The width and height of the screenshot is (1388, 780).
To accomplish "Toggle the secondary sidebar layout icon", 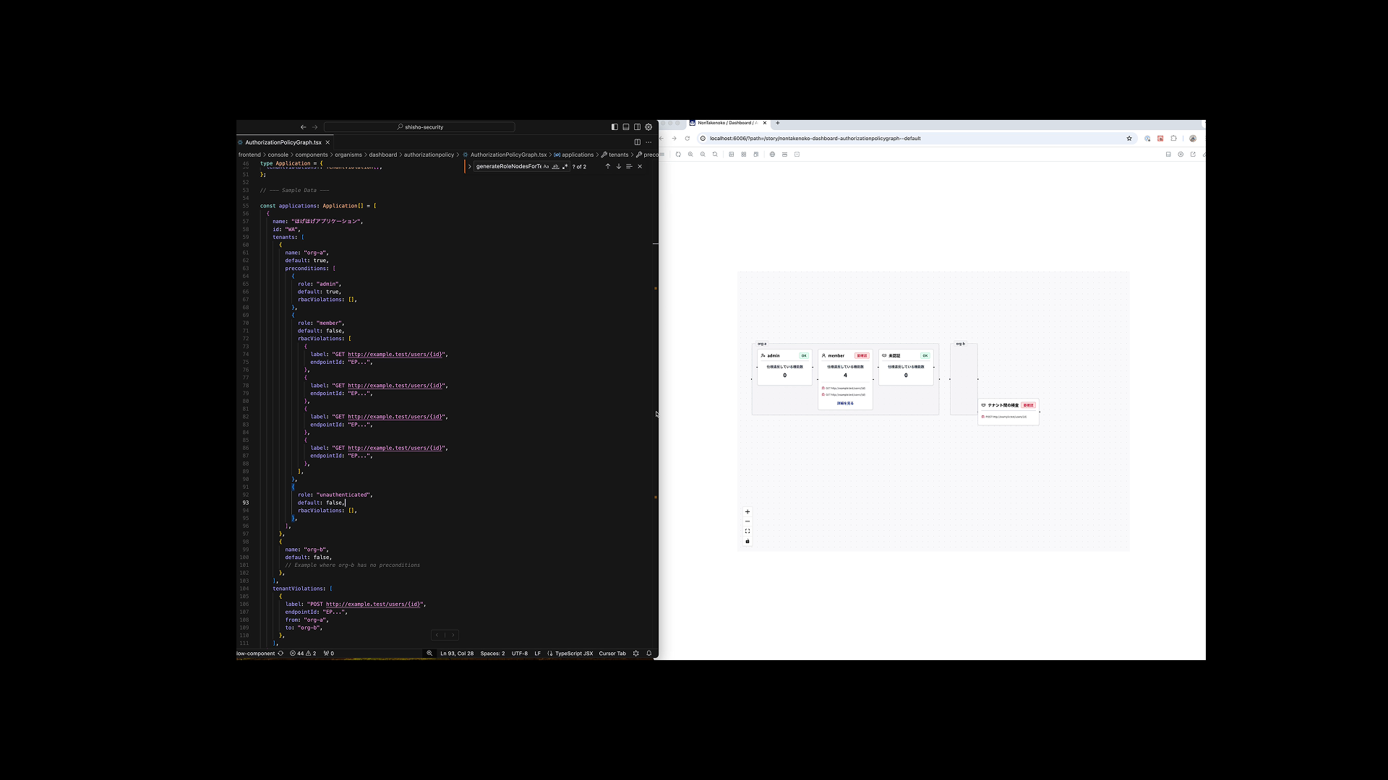I will [637, 127].
